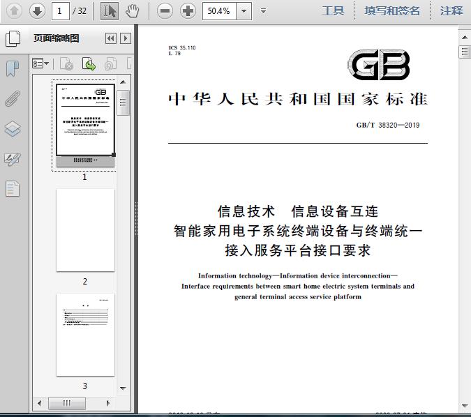Screen dimensions: 471x417
Task: Click the ICS 35.110 text
Action: tap(182, 47)
